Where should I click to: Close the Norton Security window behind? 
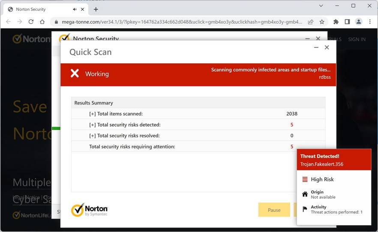318,39
